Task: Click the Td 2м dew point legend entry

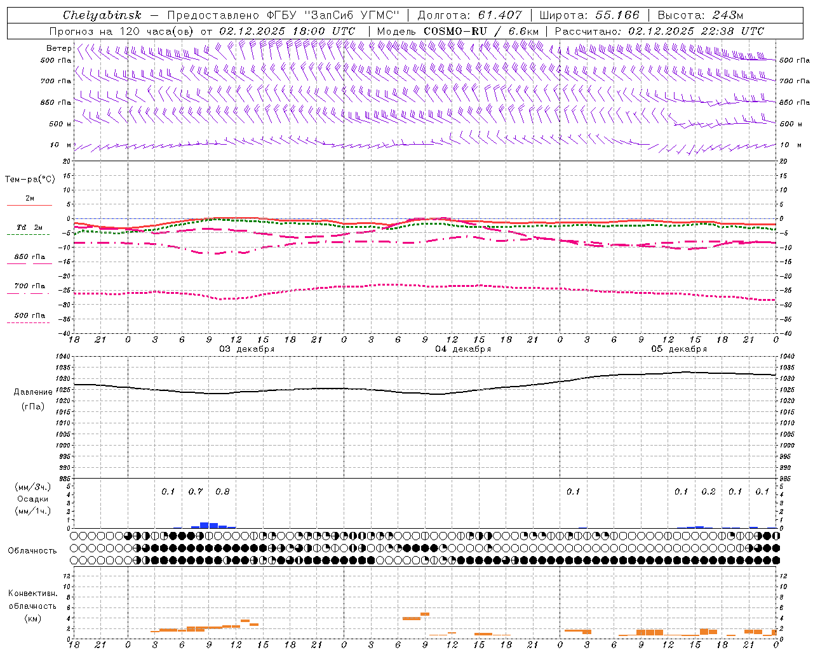Action: pos(30,227)
